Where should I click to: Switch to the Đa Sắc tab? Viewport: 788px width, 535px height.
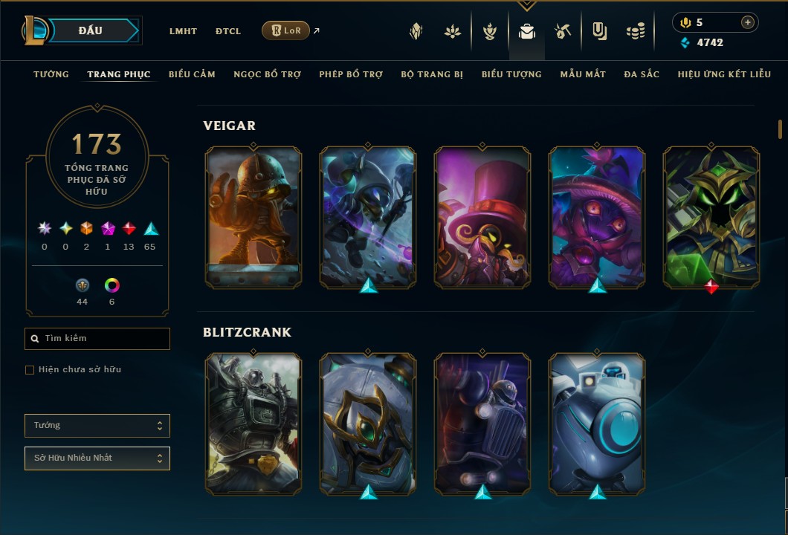(642, 74)
